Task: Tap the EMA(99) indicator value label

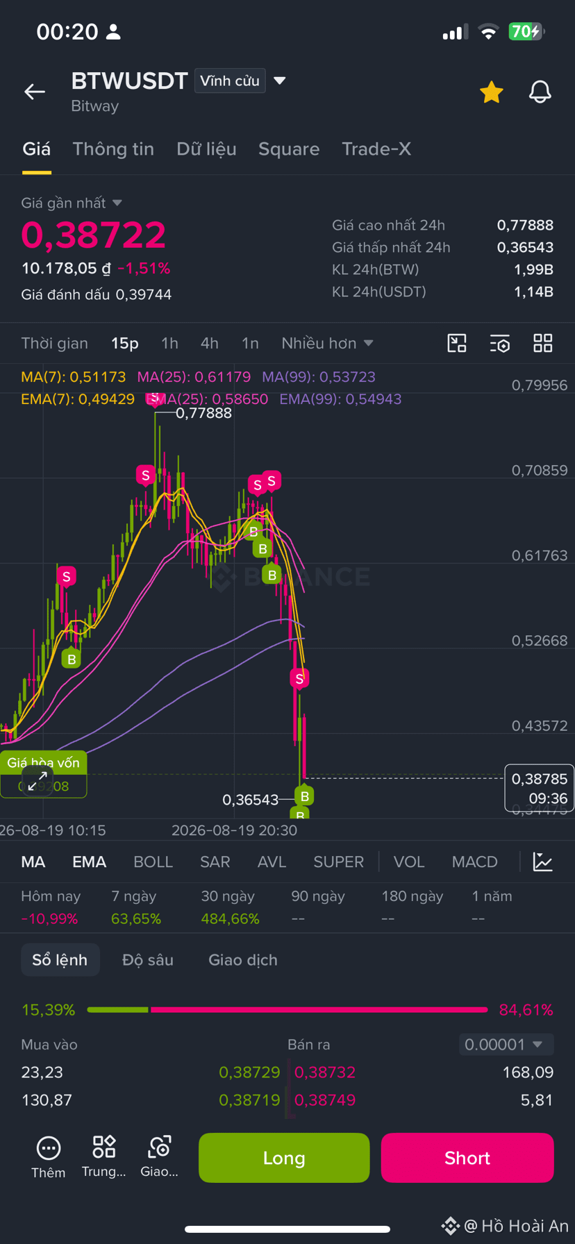Action: pyautogui.click(x=340, y=399)
